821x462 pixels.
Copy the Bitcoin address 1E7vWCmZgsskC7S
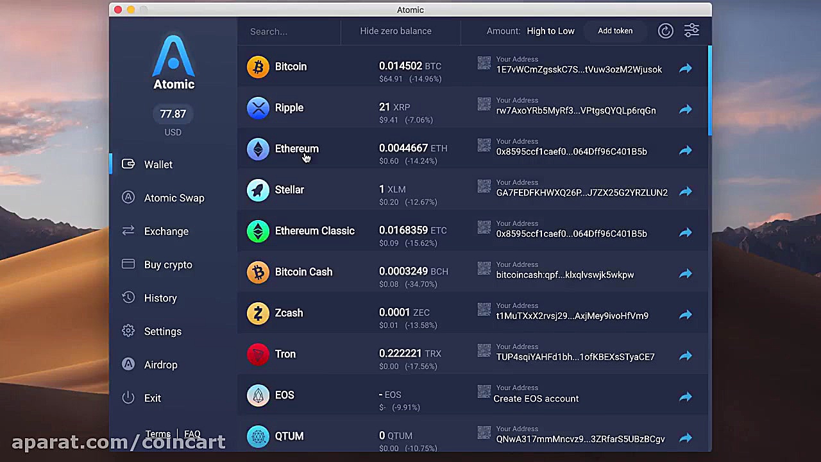pos(579,69)
